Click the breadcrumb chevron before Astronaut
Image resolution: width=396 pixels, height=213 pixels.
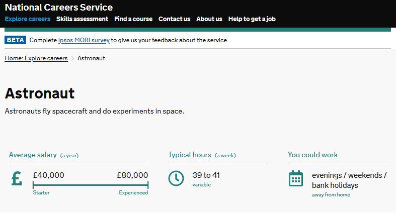pos(73,58)
